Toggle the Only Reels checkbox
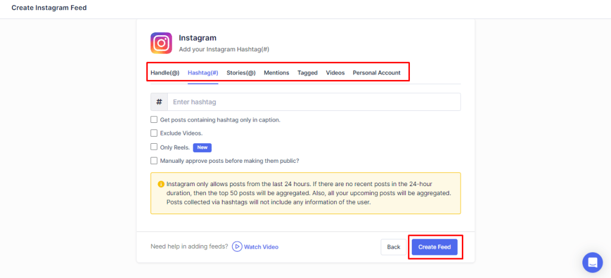Image resolution: width=611 pixels, height=278 pixels. pos(154,147)
